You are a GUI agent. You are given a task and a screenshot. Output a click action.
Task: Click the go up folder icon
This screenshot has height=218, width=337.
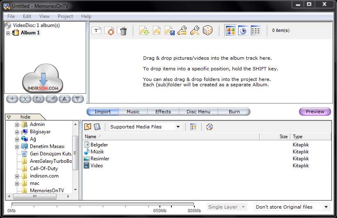pyautogui.click(x=88, y=127)
